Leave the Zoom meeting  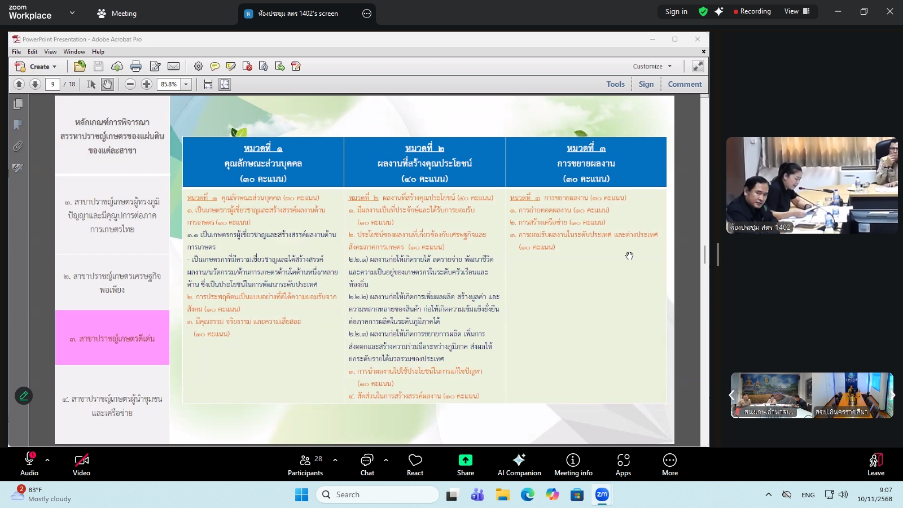[x=874, y=464]
